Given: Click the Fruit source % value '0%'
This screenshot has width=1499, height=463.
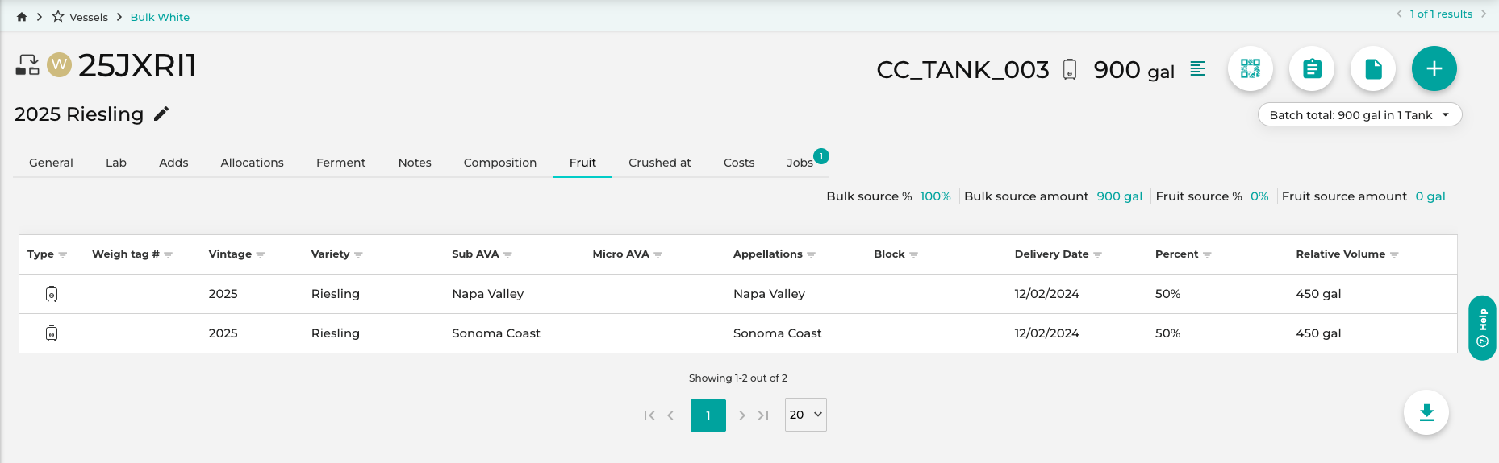Looking at the screenshot, I should 1259,196.
